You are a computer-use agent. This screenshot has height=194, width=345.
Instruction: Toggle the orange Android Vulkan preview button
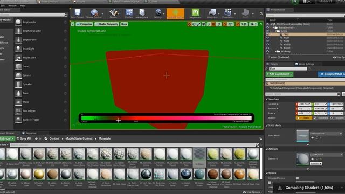coord(175,13)
